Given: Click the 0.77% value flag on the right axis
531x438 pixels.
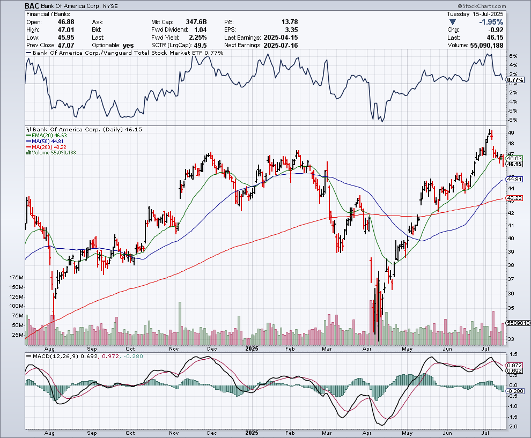Looking at the screenshot, I should (x=515, y=80).
